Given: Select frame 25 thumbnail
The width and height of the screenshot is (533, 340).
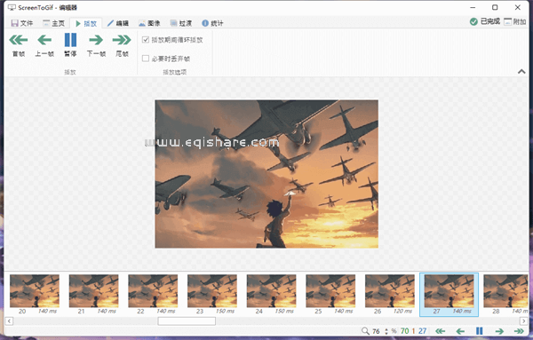Looking at the screenshot, I should [x=330, y=295].
